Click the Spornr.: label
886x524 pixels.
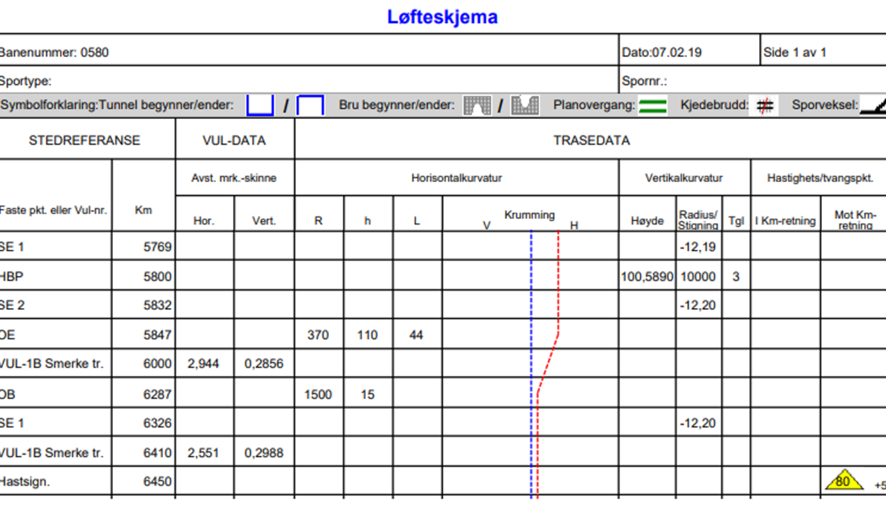644,81
